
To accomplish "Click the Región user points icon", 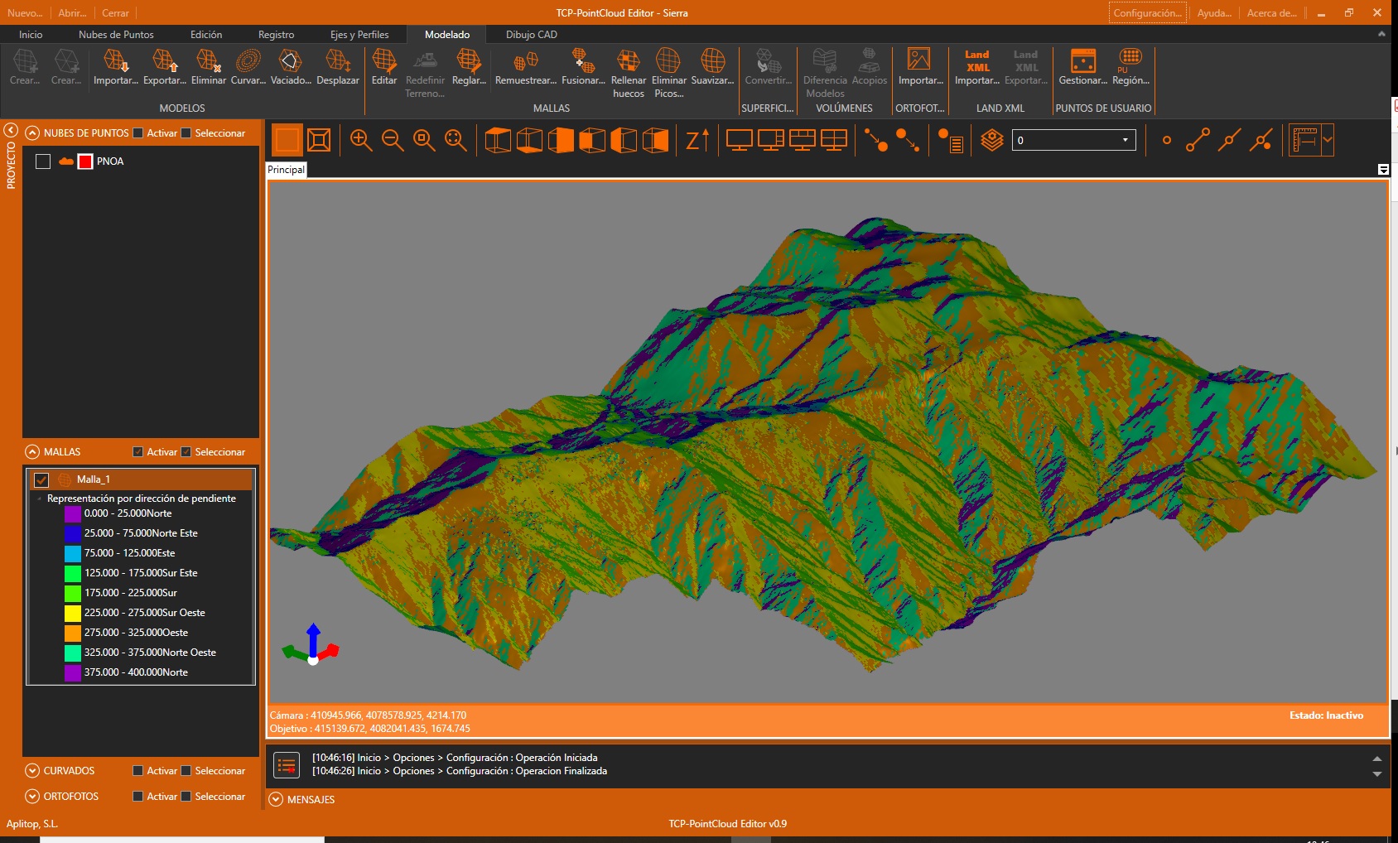I will (x=1130, y=67).
